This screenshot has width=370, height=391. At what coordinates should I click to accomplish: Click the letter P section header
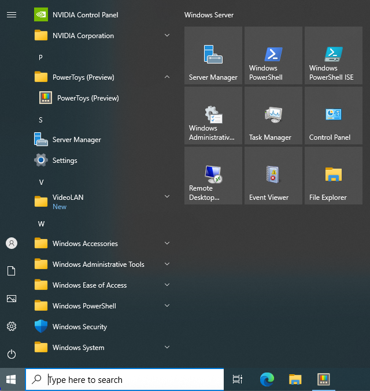(x=40, y=58)
